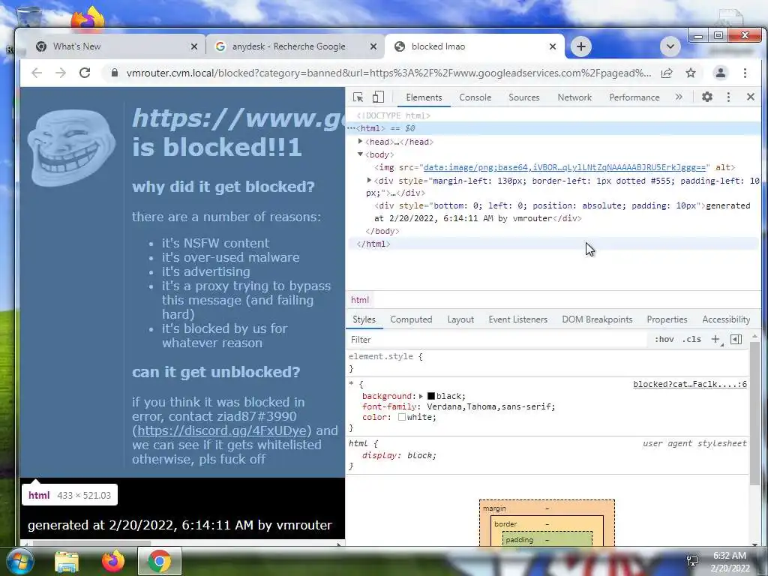Click the Chrome taskbar icon
The height and width of the screenshot is (576, 768).
tap(160, 561)
